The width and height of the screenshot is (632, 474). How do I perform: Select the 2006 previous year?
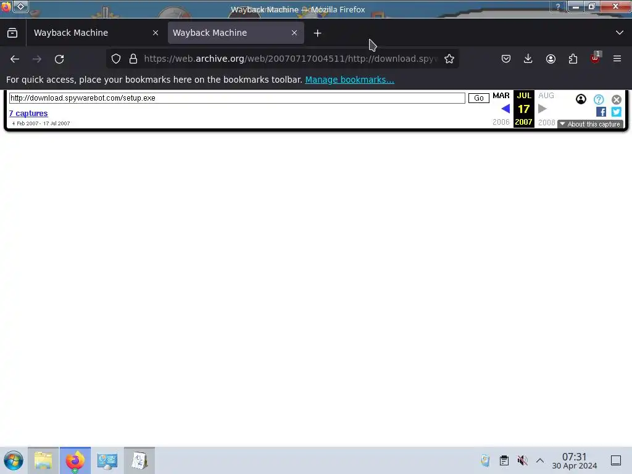click(501, 122)
